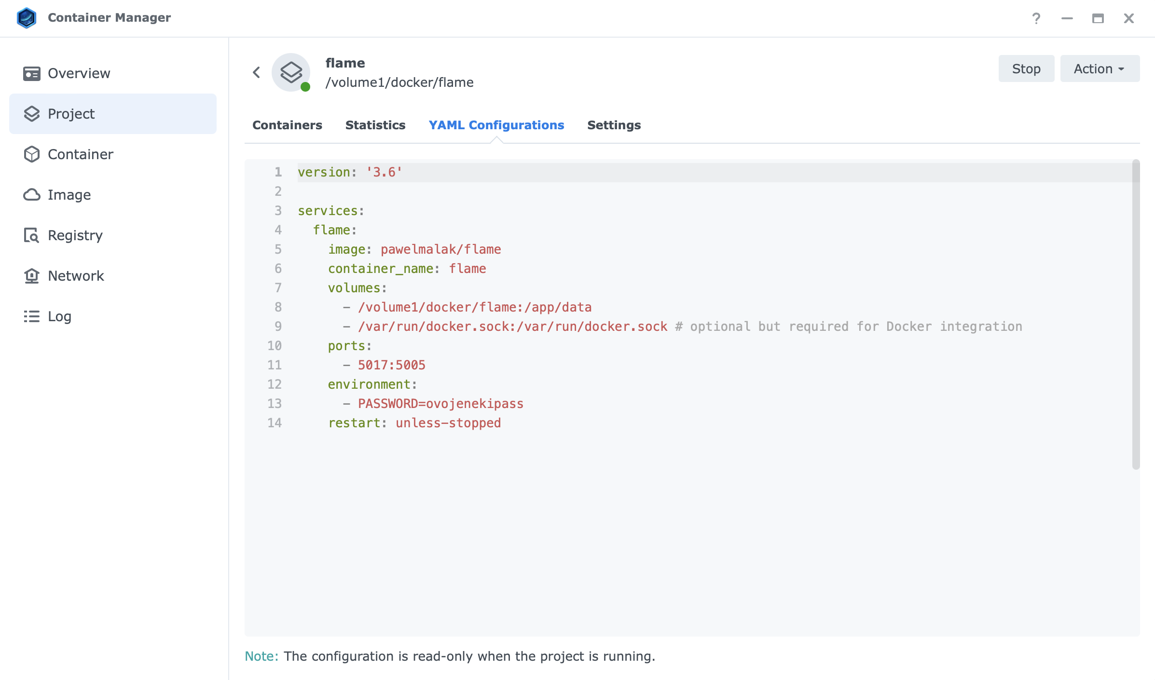1155x680 pixels.
Task: Click the 'flame:' service key line
Action: pos(335,230)
